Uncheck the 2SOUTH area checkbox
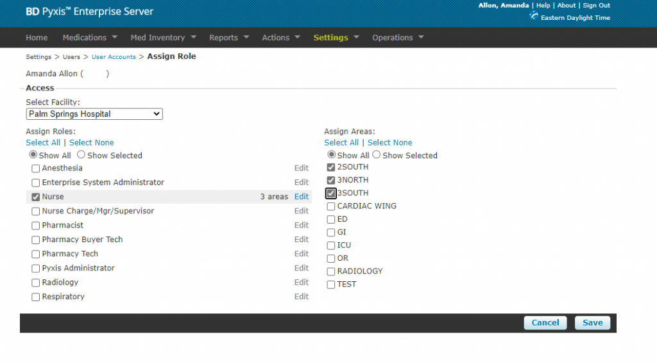Image resolution: width=657 pixels, height=362 pixels. [x=331, y=167]
